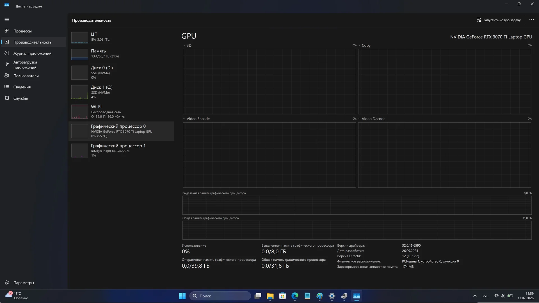Viewport: 539px width, 303px height.
Task: Expand the hidden tray icons chevron
Action: (475, 296)
